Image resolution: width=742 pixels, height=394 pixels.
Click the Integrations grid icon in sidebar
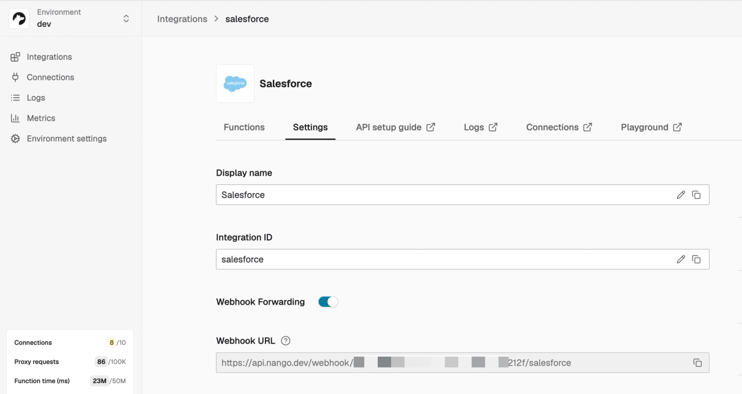(15, 57)
